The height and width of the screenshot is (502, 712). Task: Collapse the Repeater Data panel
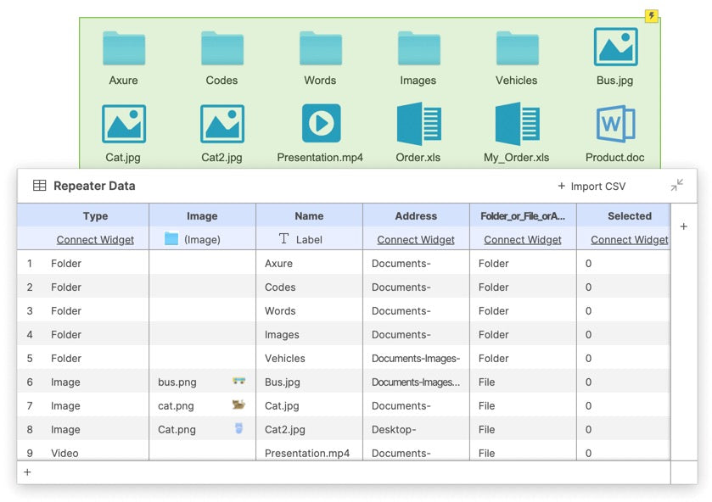(x=676, y=185)
